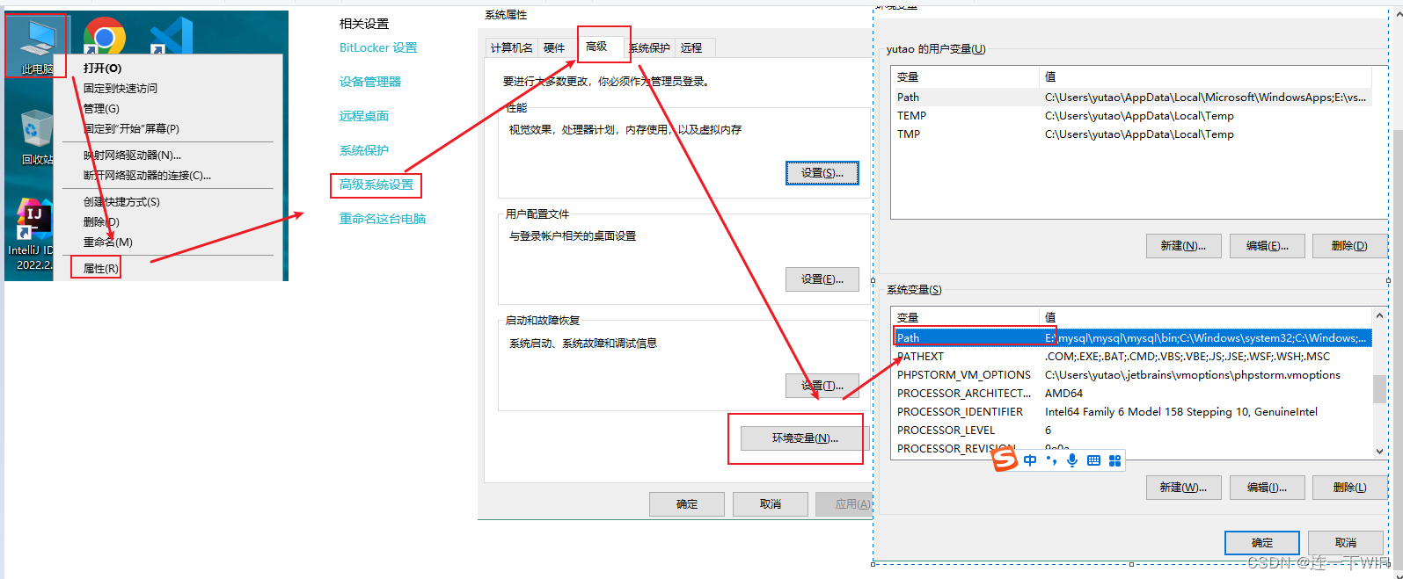
Task: Select the PROCESSOR_ARCHITECT... variable row
Action: [1132, 394]
